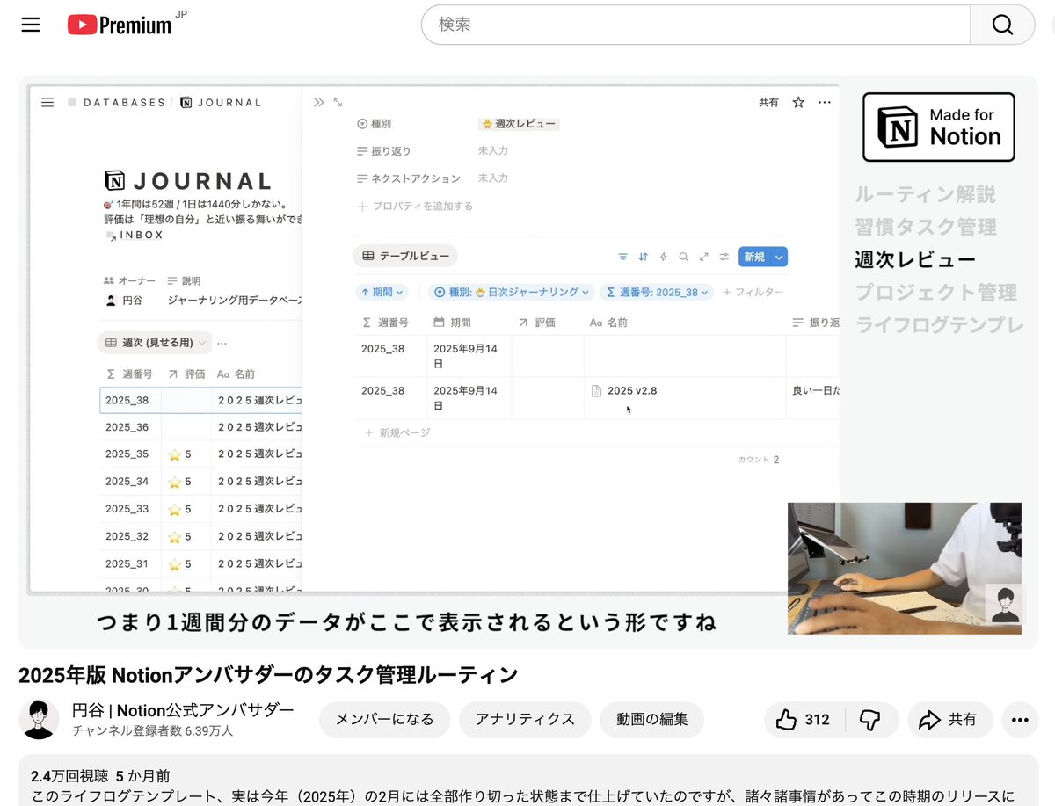Open search within the Notion table view
This screenshot has width=1055, height=806.
click(684, 256)
